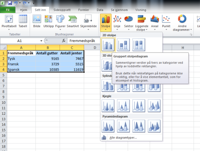Screen dimensions: 200x151
Task: Open the Name Box dropdown arrow
Action: pos(41,41)
